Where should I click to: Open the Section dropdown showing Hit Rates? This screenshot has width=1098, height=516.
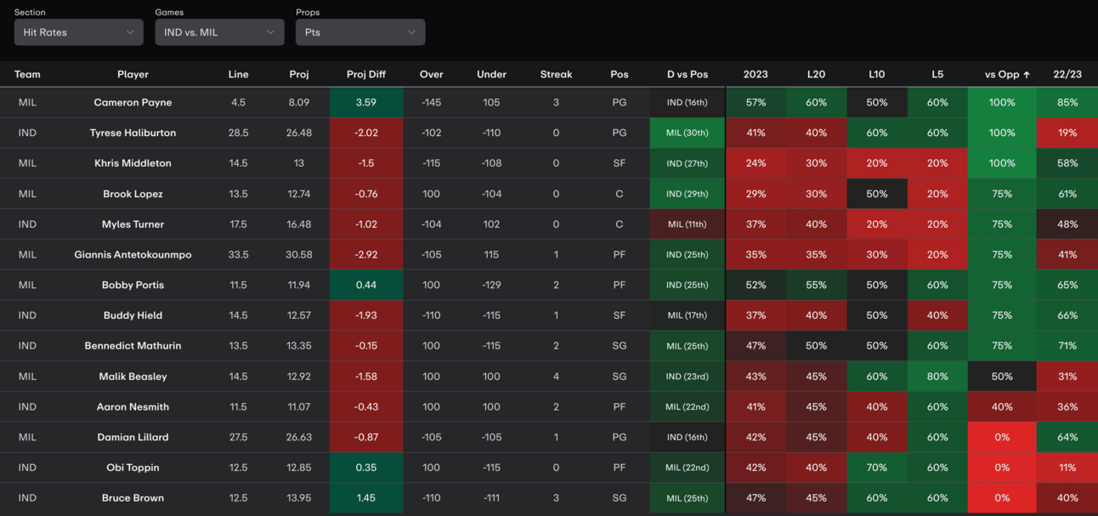pyautogui.click(x=78, y=32)
